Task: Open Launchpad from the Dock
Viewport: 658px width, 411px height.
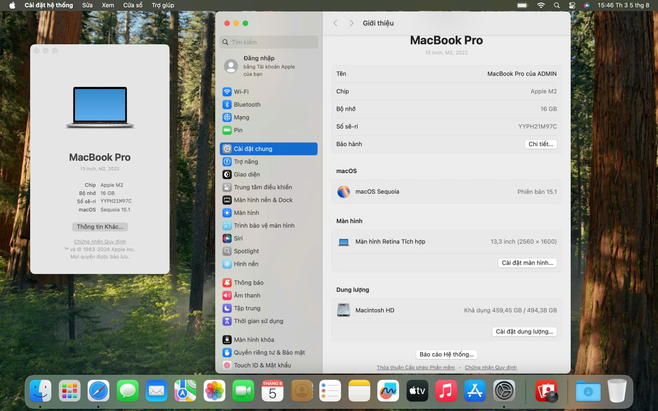Action: click(69, 391)
